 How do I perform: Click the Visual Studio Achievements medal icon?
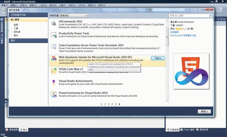[54, 82]
